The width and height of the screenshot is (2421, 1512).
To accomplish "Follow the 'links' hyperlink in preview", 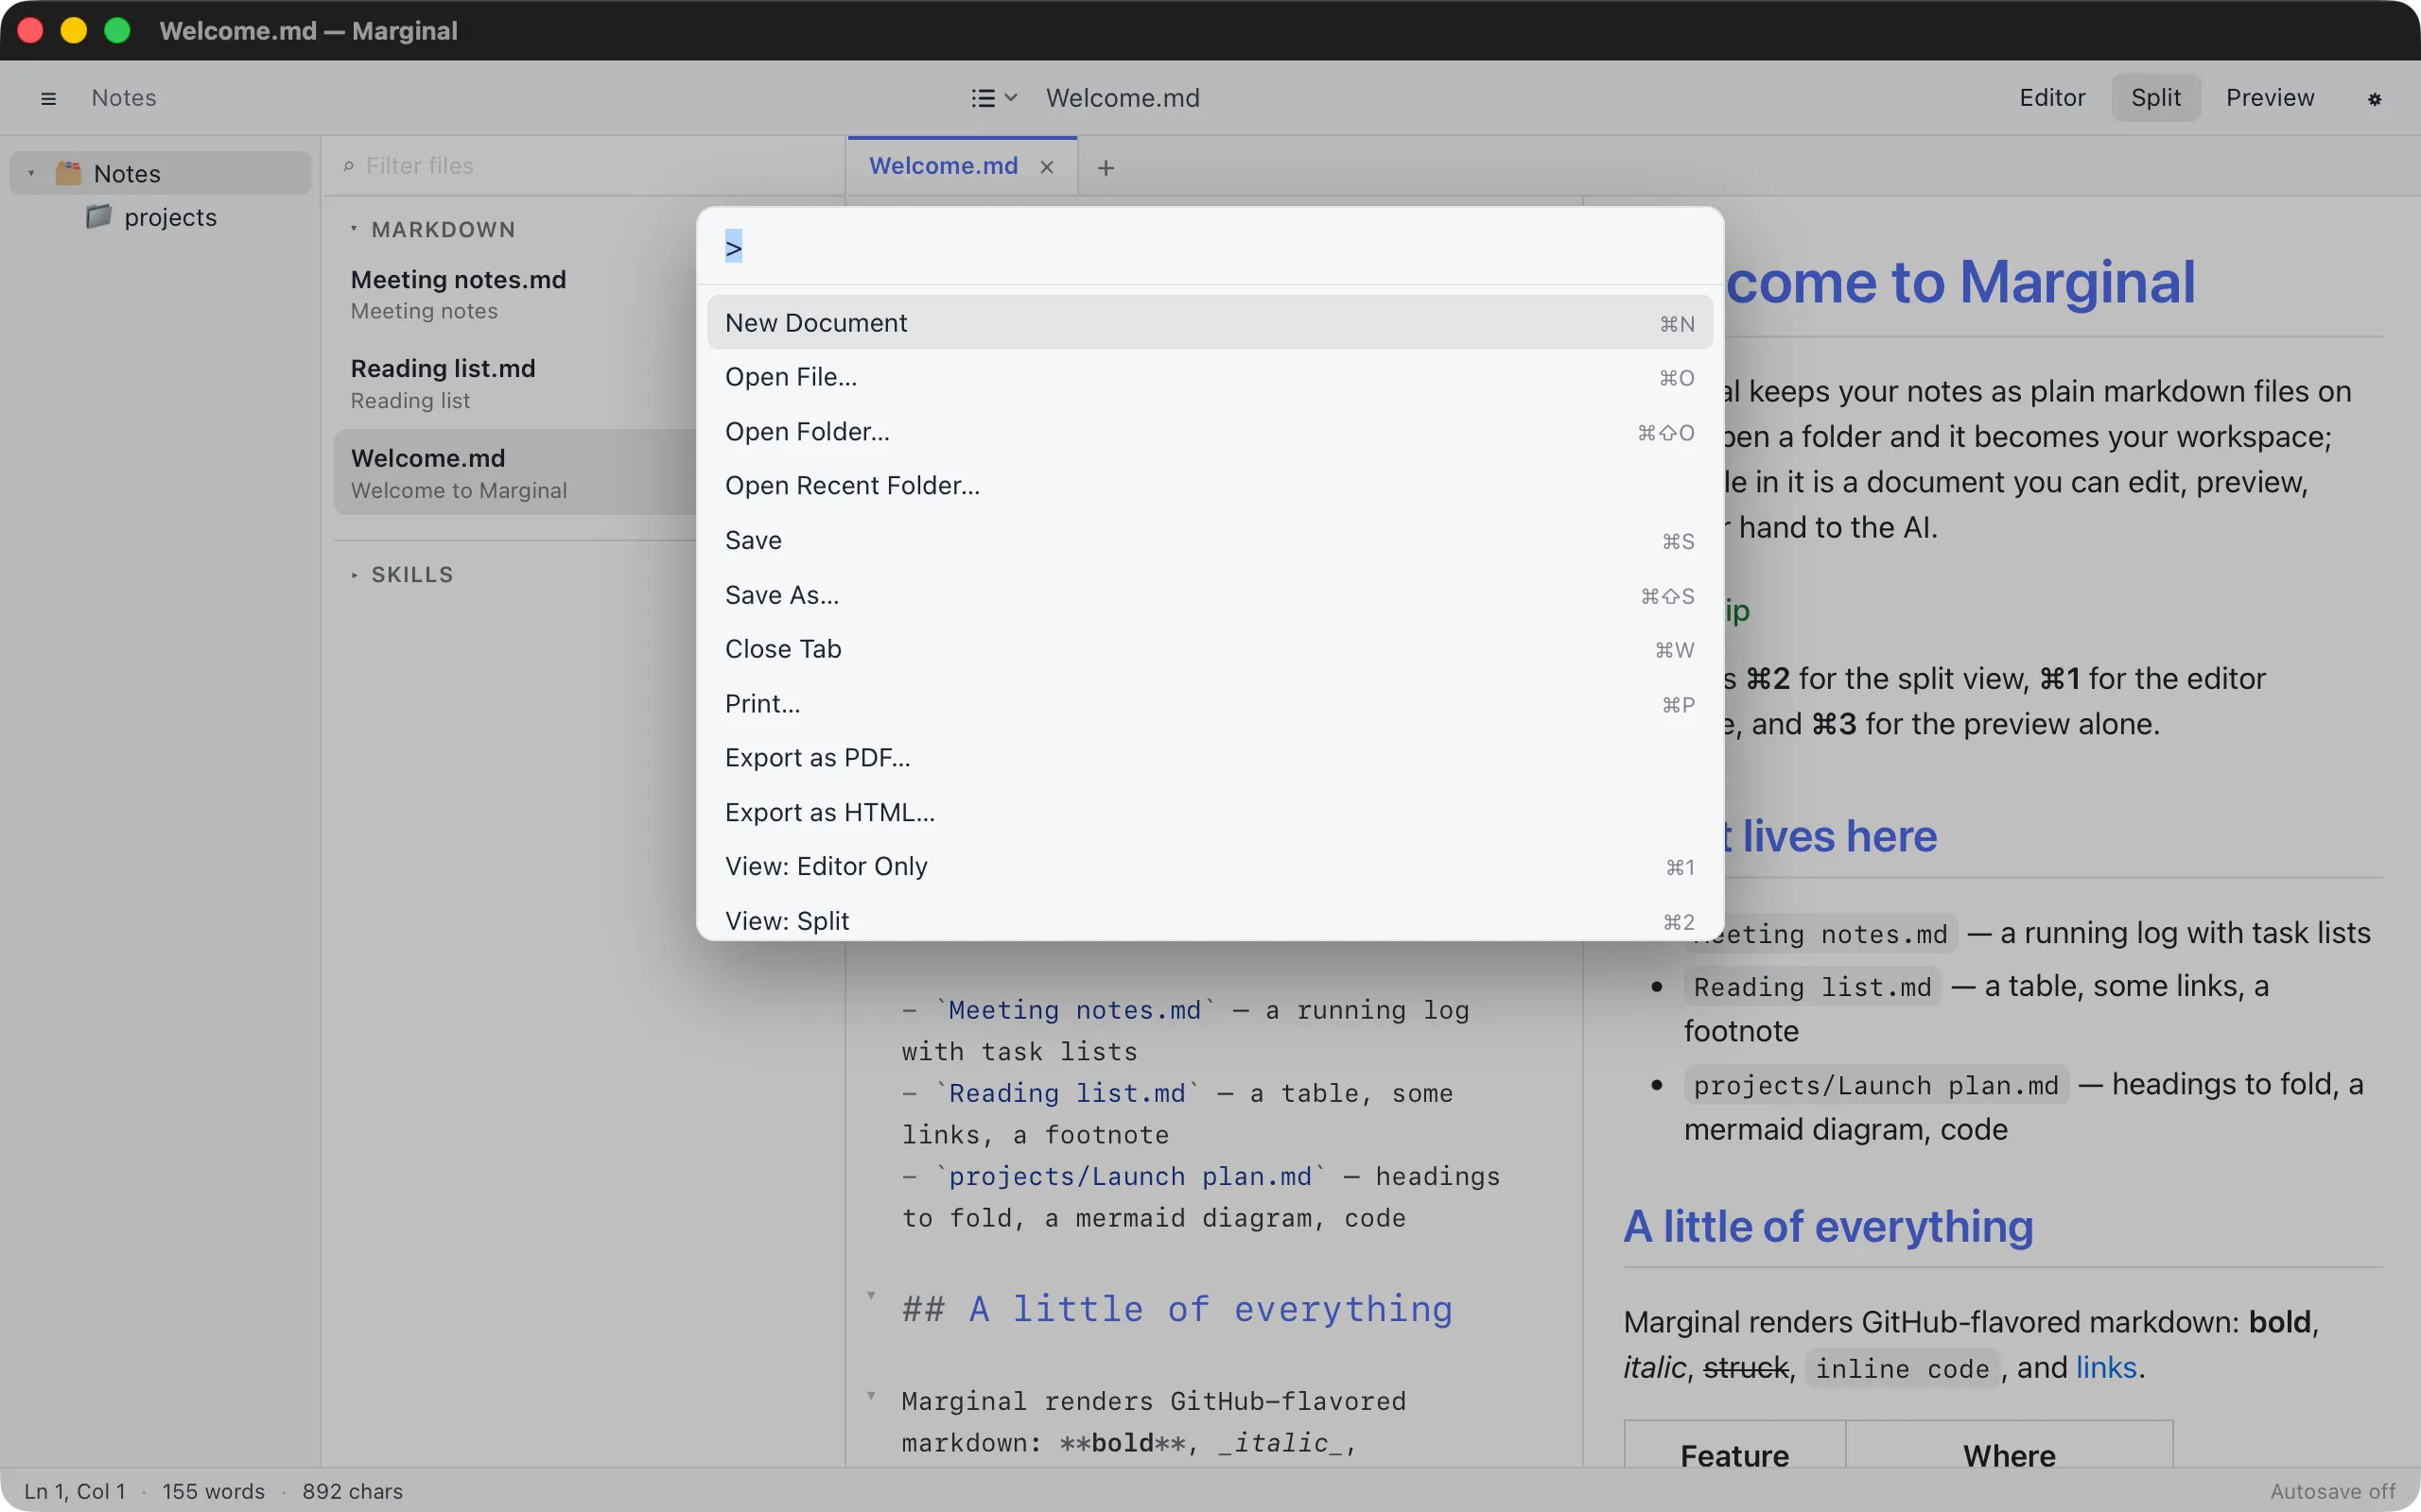I will click(2106, 1367).
